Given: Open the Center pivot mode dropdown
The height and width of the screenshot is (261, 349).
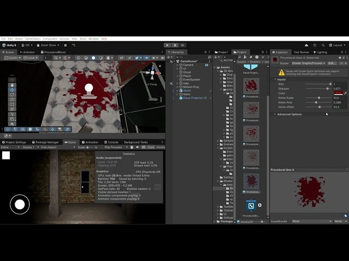Looking at the screenshot, I should tap(13, 58).
